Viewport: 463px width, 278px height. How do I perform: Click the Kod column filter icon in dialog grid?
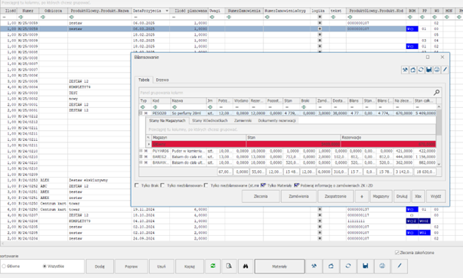pos(155,107)
